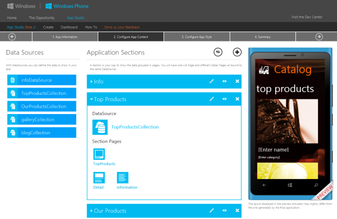337x219 pixels.
Task: Visit the Dev Center link
Action: pos(307,17)
